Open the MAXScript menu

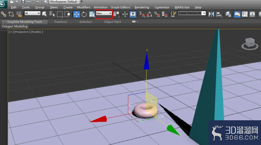[x=182, y=7]
